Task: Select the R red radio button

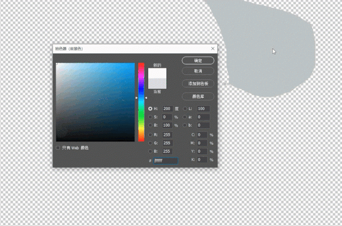Action: 150,135
